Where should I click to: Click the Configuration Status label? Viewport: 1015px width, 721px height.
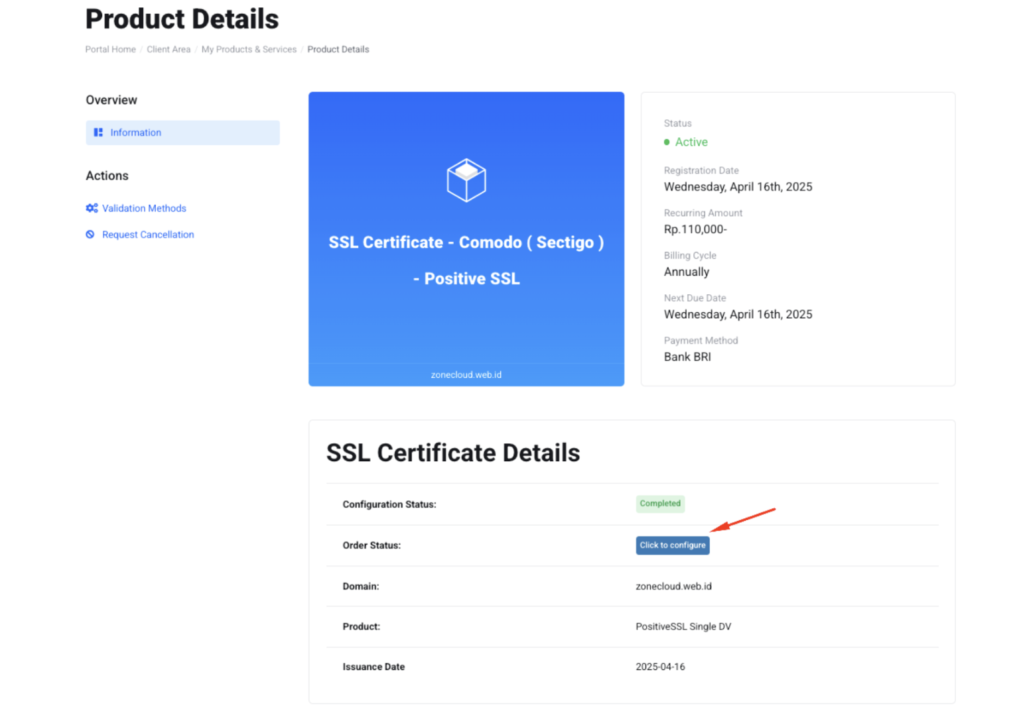tap(389, 505)
